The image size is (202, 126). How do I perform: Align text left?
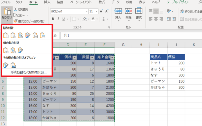(x=150, y=19)
